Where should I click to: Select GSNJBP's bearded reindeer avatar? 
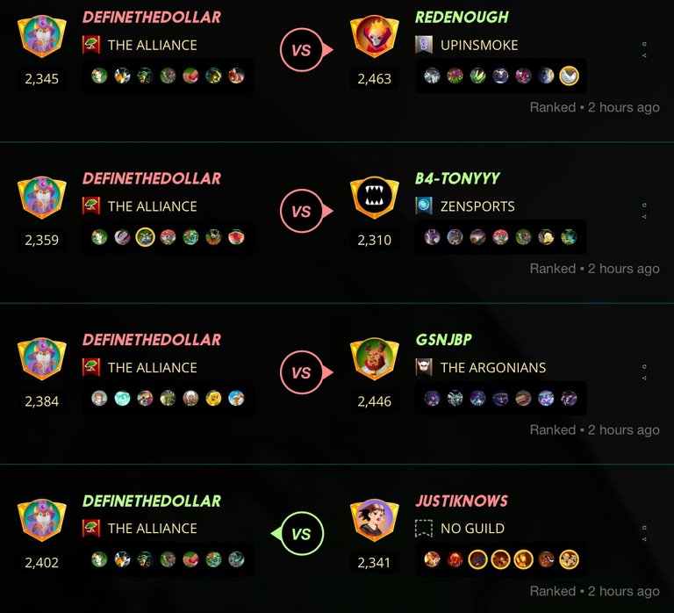[374, 359]
